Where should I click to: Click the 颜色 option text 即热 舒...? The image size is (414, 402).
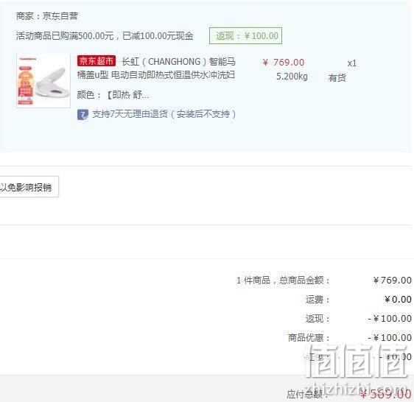pyautogui.click(x=127, y=95)
